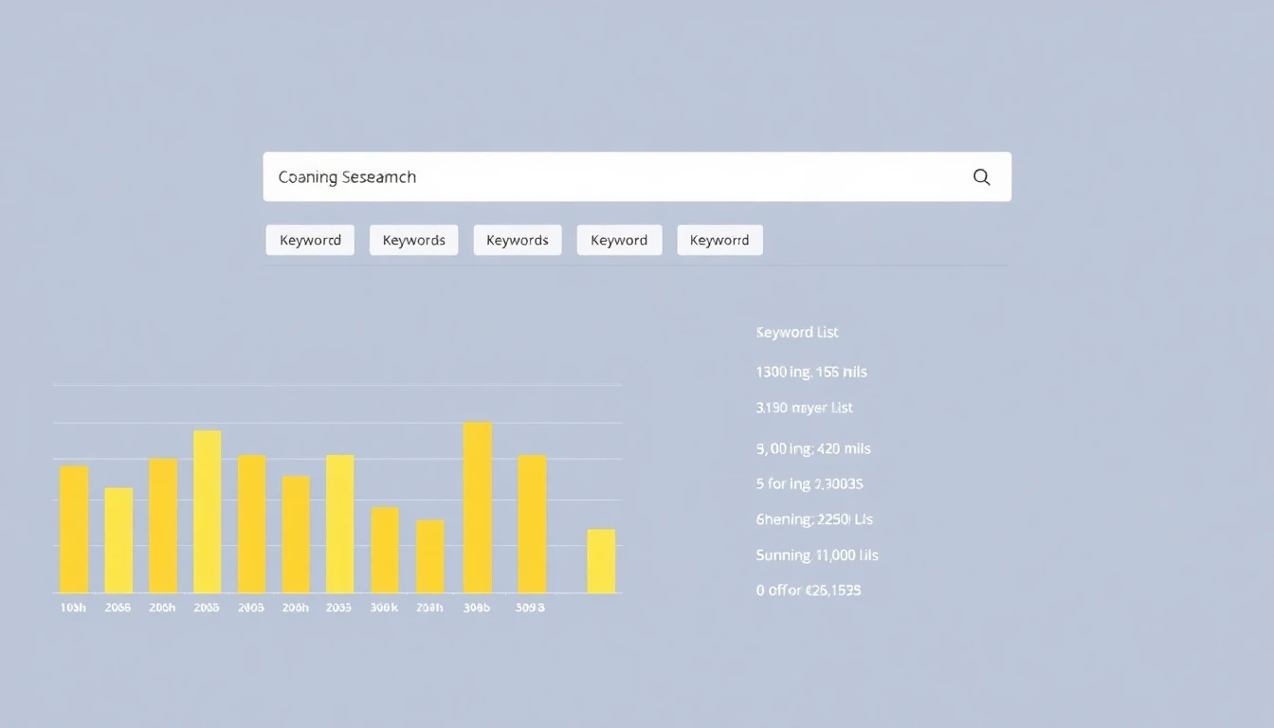
Task: Select the unlabeled bar at chart's far right
Action: click(x=601, y=561)
